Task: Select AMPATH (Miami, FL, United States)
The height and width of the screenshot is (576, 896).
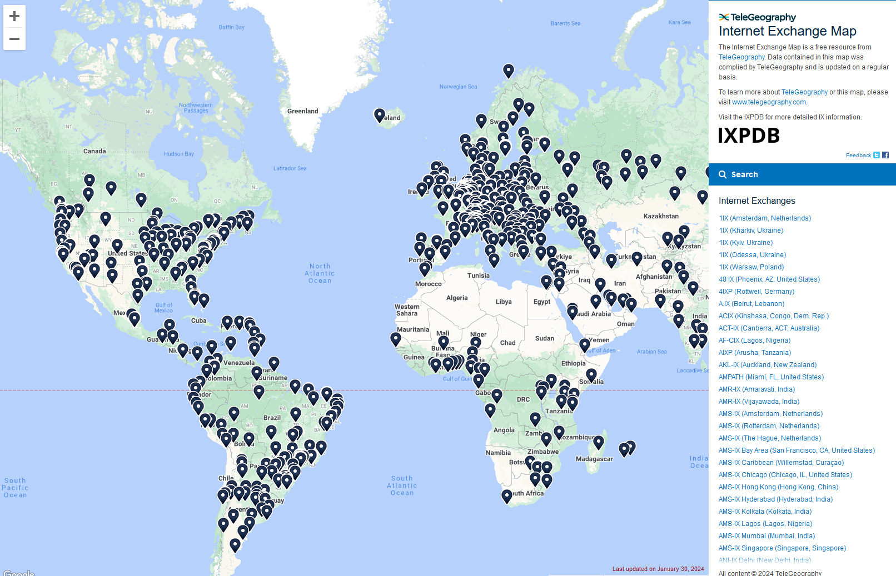Action: coord(771,377)
